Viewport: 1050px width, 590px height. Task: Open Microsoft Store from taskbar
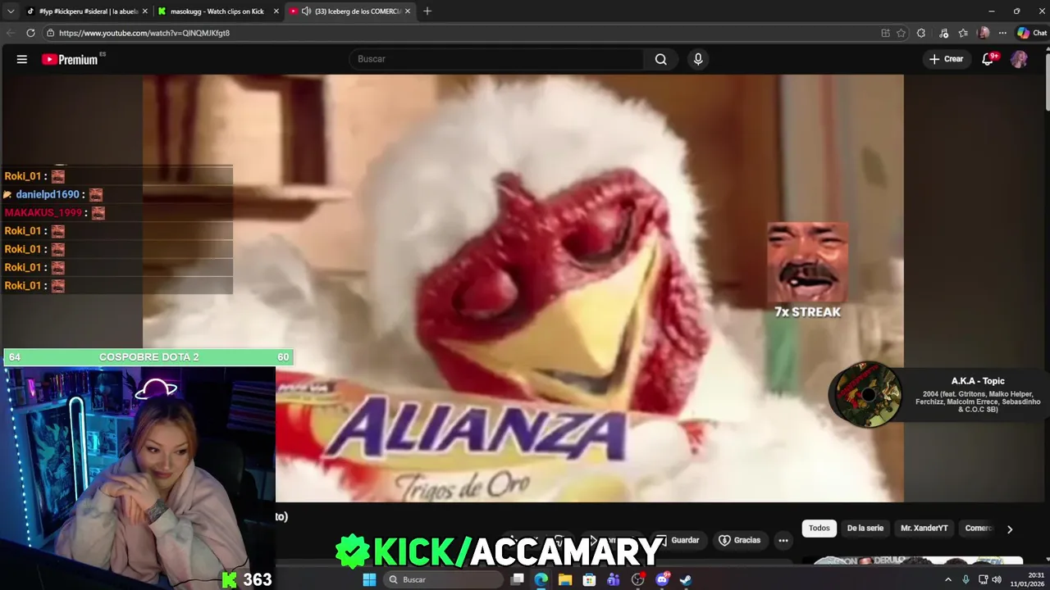(589, 579)
